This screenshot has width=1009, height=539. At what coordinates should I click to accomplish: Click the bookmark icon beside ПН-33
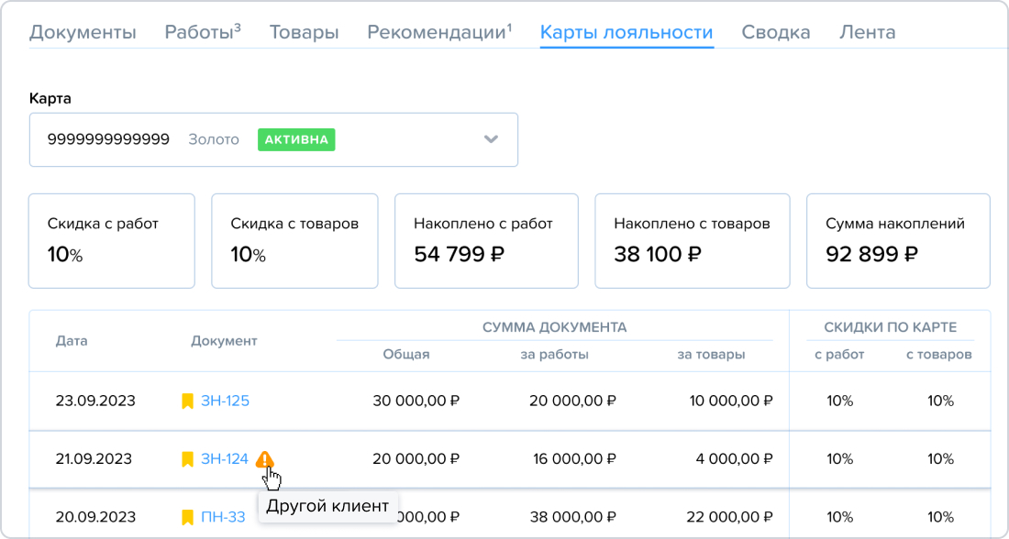pos(187,517)
